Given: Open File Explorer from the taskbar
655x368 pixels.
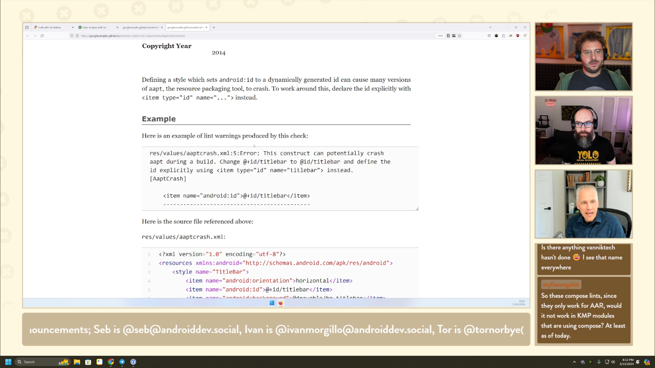Looking at the screenshot, I should pos(77,362).
